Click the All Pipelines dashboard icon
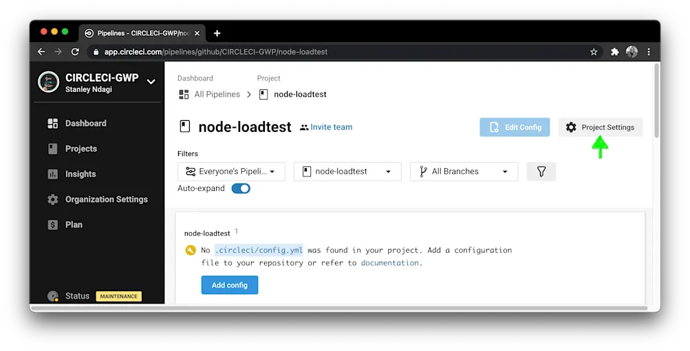Screen dimensions: 690x351 coord(184,95)
